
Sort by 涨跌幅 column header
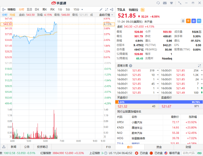193,117
